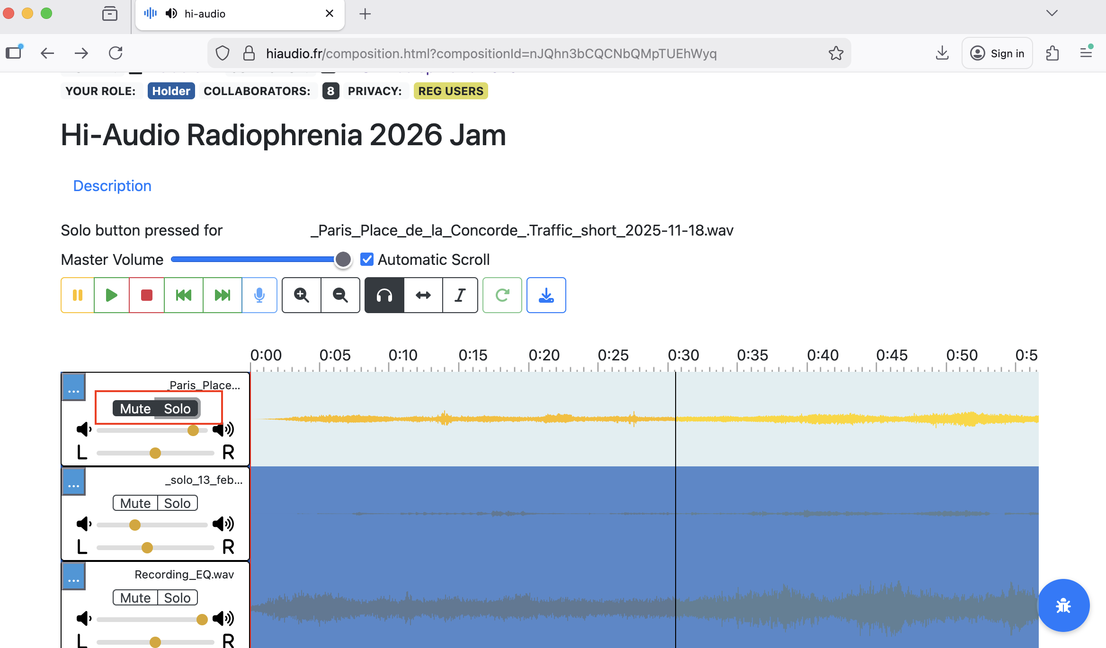Click the Master Volume slider handle
Image resolution: width=1106 pixels, height=648 pixels.
coord(343,259)
